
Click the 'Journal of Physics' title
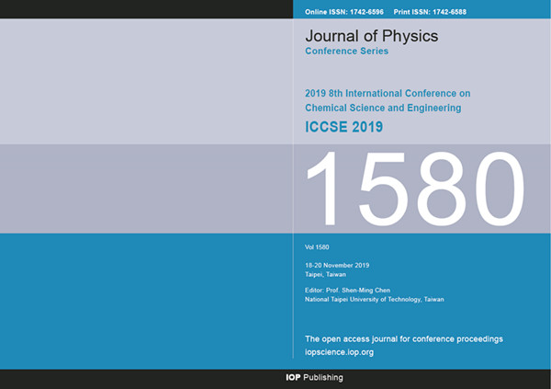tap(371, 36)
